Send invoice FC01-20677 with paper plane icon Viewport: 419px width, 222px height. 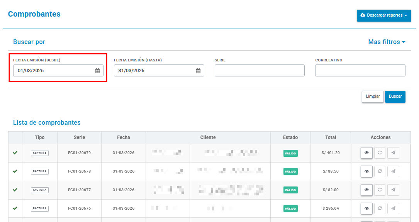tap(394, 190)
